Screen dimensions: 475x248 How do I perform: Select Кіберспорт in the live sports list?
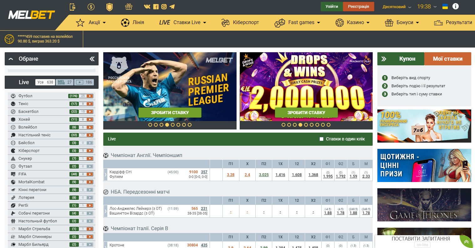(x=29, y=151)
